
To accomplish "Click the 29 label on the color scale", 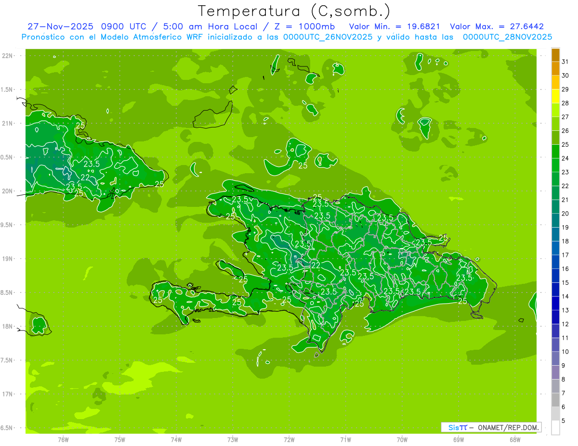I will click(565, 89).
